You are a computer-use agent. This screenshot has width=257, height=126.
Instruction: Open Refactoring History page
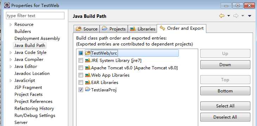point(34,108)
